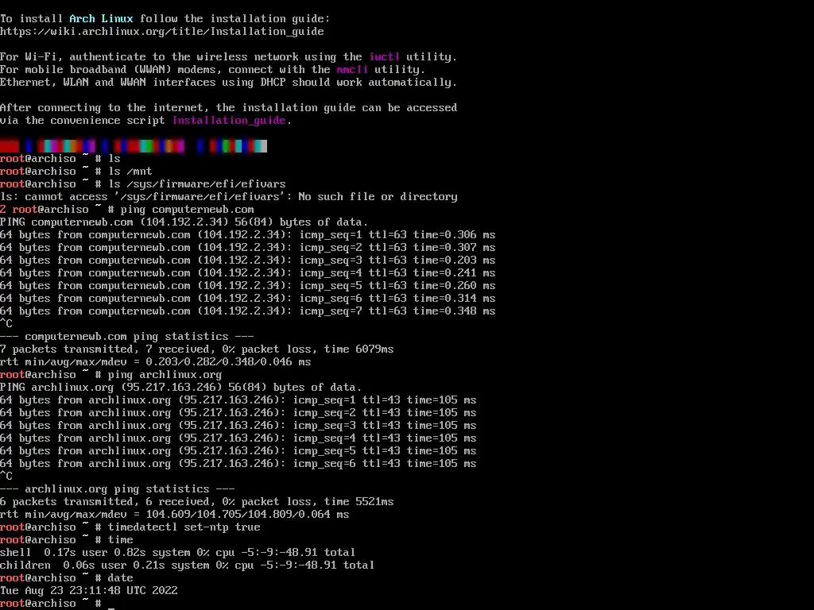Click the magenta mmcli utility name
Screen dimensions: 814x610
(x=352, y=70)
